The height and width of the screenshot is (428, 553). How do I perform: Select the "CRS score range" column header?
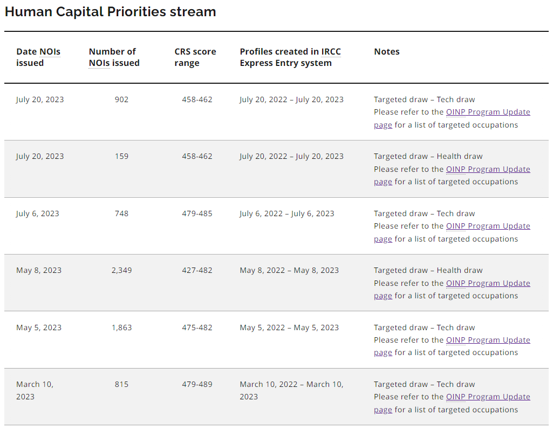click(x=195, y=57)
